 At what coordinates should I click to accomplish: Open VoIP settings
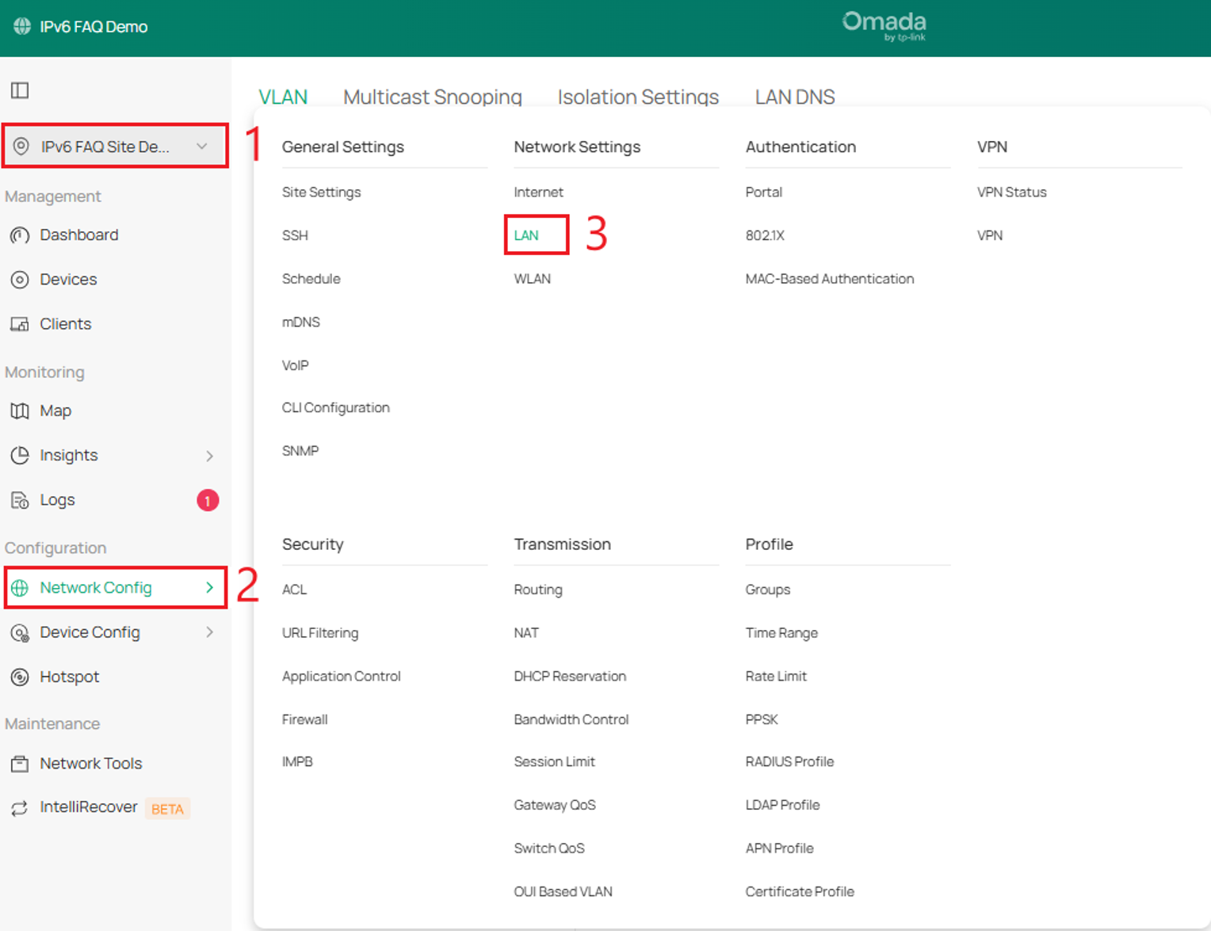(295, 365)
